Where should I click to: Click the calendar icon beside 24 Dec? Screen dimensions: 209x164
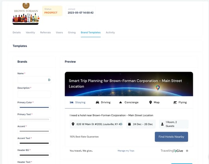point(129,124)
